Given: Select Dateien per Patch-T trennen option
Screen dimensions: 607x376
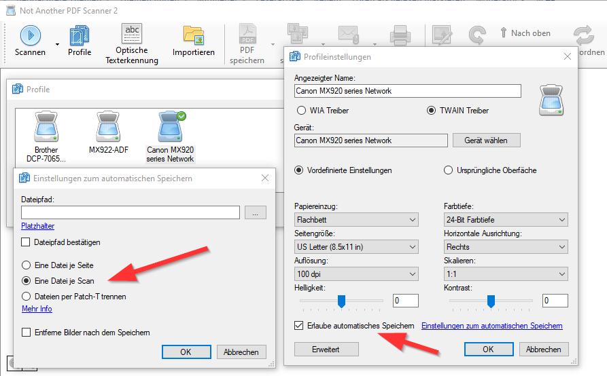Looking at the screenshot, I should pos(26,297).
